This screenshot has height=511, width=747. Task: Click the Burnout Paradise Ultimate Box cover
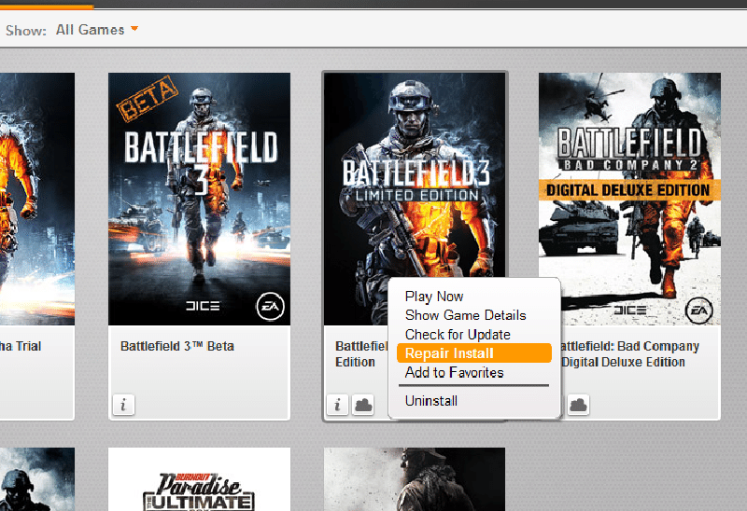[x=199, y=481]
